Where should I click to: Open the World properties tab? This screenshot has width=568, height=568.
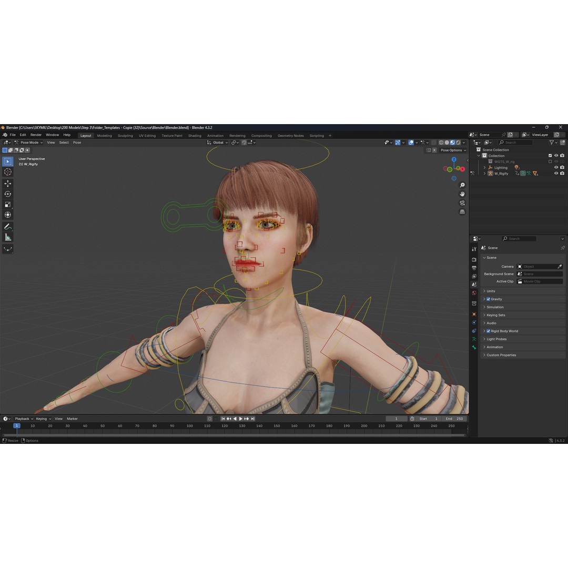(x=474, y=293)
